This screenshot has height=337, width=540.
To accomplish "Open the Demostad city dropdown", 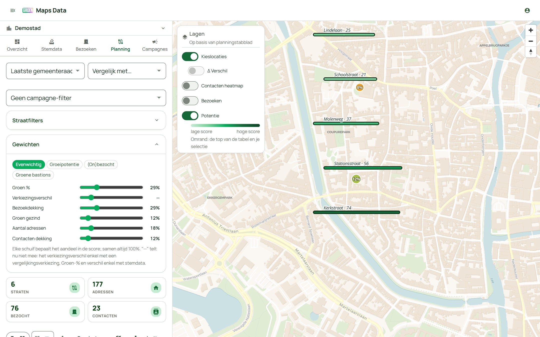I will [x=86, y=28].
